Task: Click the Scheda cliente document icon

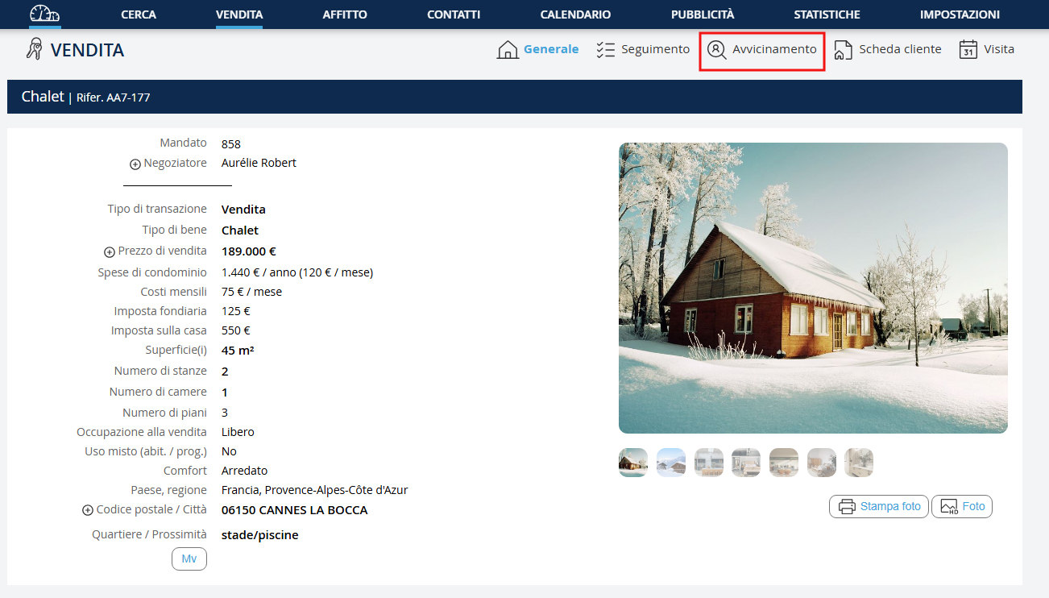Action: pyautogui.click(x=843, y=50)
